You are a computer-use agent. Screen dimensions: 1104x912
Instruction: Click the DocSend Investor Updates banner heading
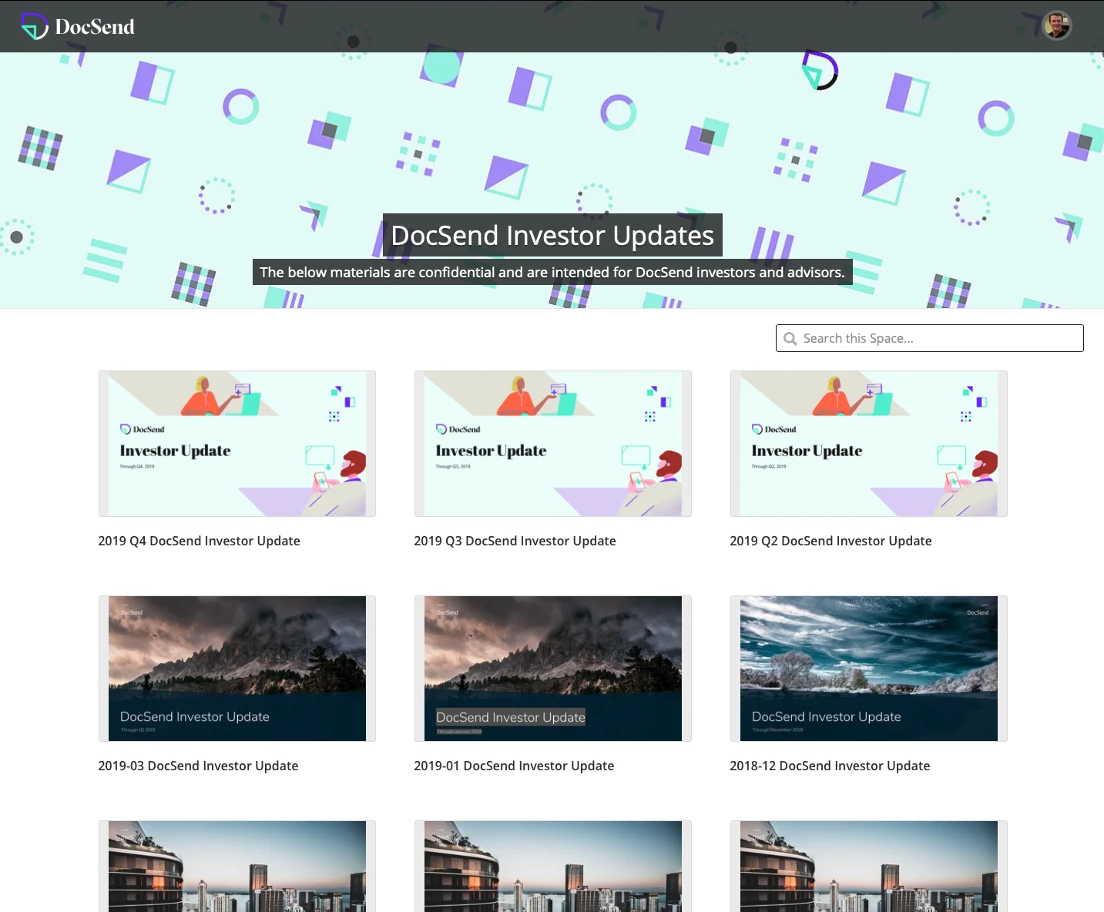coord(552,235)
